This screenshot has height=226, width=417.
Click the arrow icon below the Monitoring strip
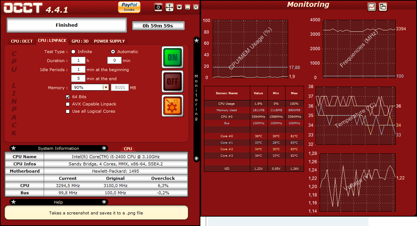196,158
